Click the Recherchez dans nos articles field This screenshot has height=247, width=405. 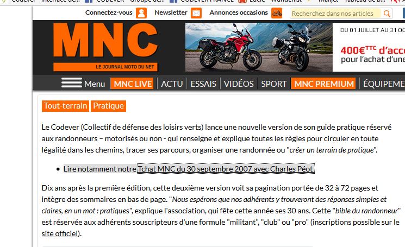[x=336, y=14]
